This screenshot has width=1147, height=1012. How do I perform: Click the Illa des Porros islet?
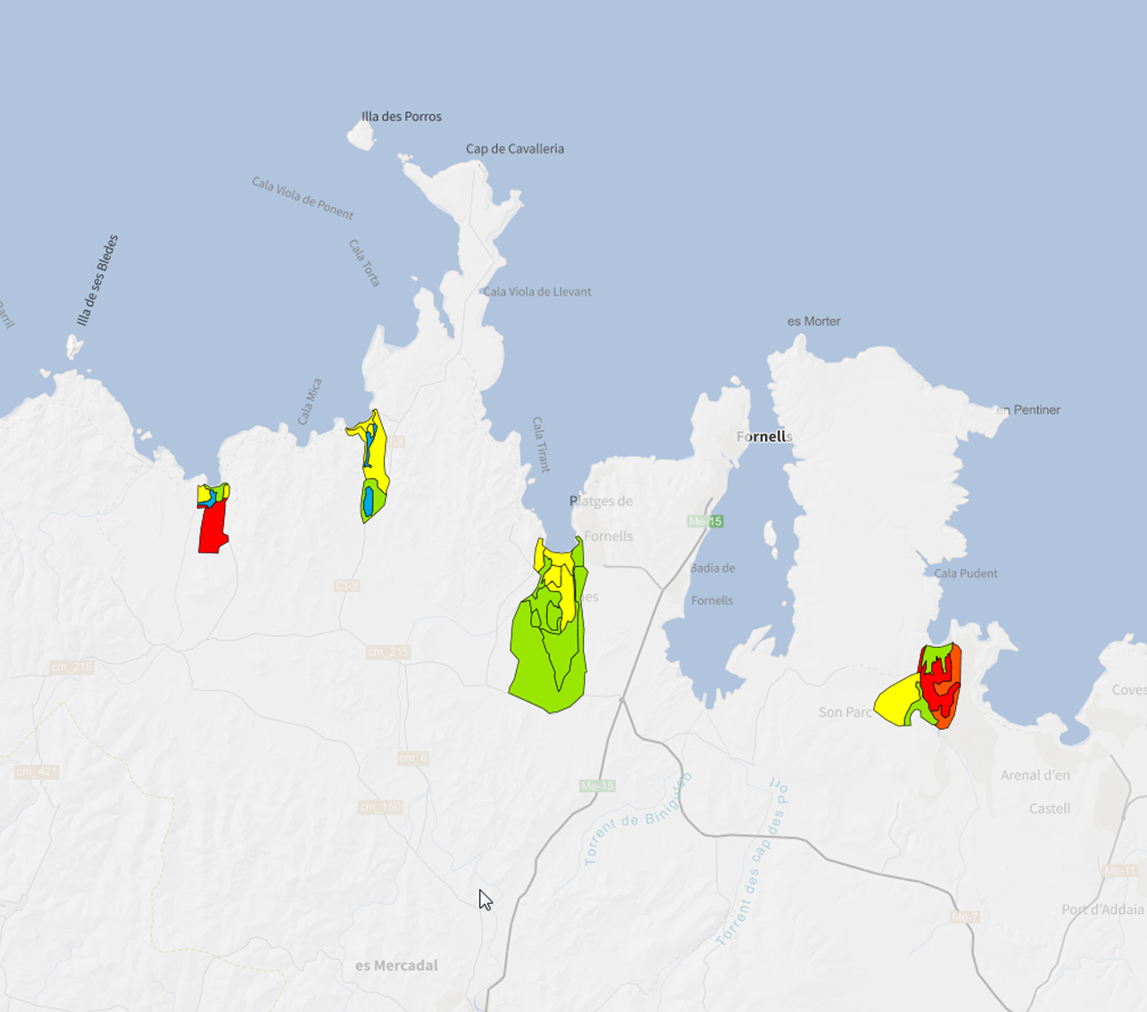tap(361, 136)
